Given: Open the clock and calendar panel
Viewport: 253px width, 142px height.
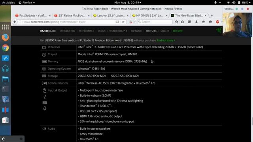Looking at the screenshot, I should (x=127, y=3).
